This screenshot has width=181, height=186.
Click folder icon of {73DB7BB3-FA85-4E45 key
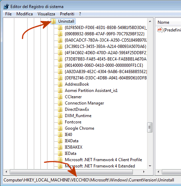60,59
